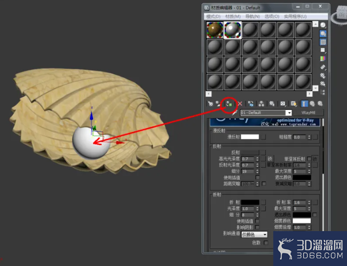Click the red X Reset Material icon
The image size is (347, 266).
click(x=240, y=104)
